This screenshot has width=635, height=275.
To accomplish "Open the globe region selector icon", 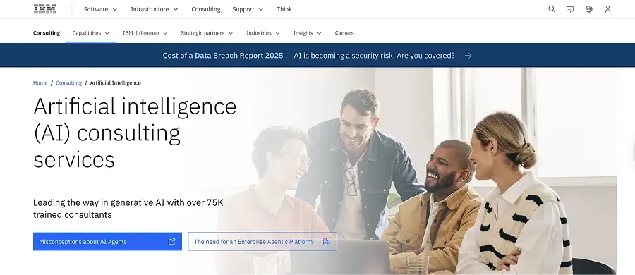I will pos(589,9).
